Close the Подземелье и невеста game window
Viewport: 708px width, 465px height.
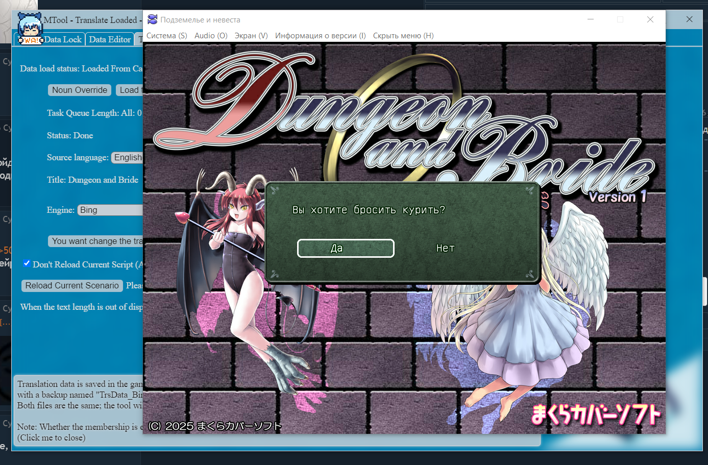pyautogui.click(x=650, y=19)
